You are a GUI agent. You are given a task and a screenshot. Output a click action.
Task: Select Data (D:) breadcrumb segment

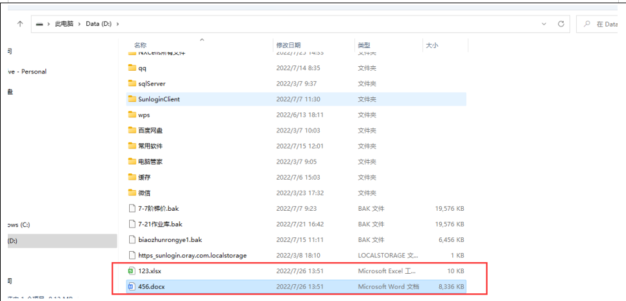tap(99, 24)
